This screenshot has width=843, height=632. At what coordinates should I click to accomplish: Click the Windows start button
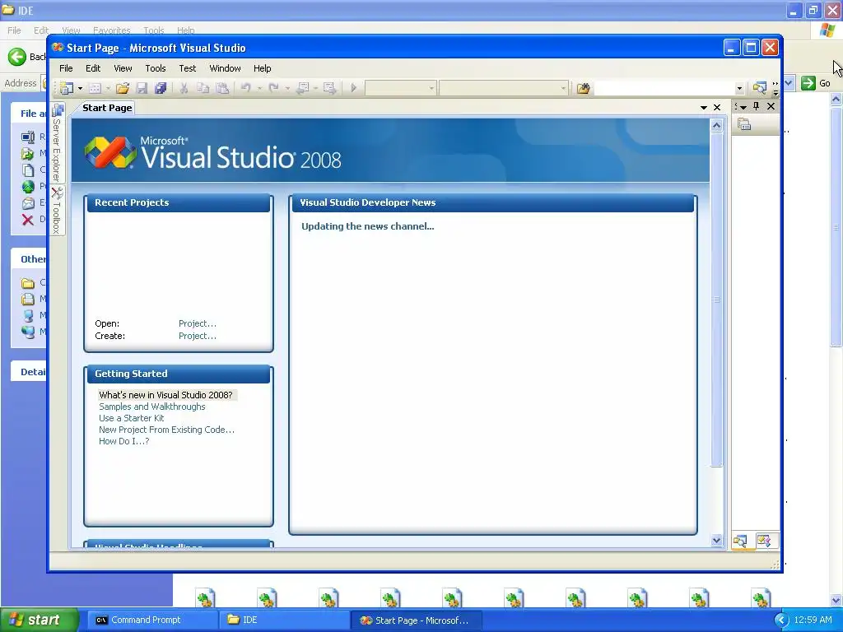39,620
